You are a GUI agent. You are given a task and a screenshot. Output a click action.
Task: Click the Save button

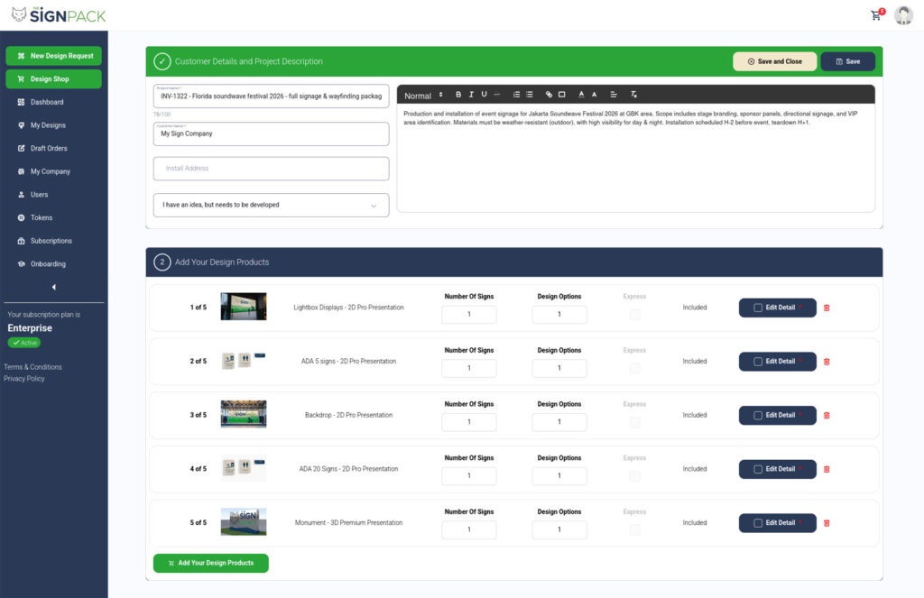[x=847, y=61]
